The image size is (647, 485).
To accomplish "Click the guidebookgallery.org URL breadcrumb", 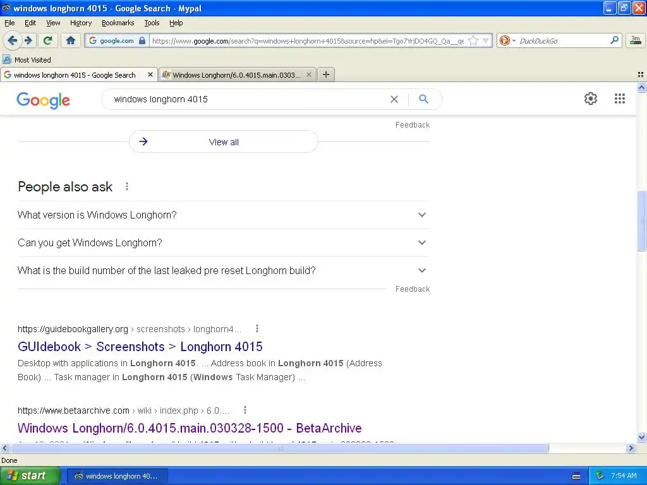I will 129,329.
